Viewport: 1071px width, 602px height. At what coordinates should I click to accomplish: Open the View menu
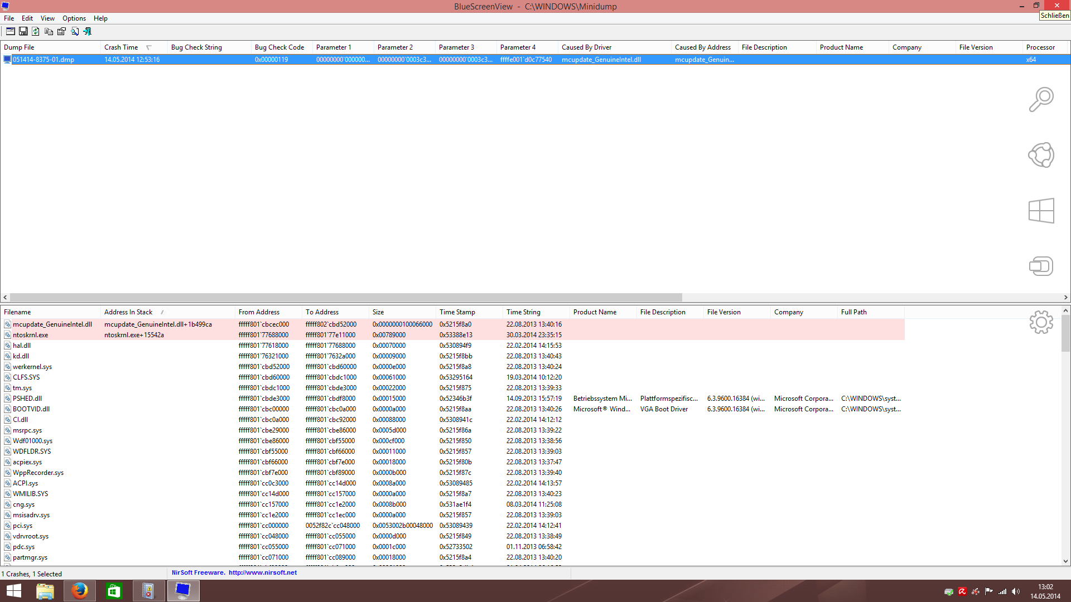(47, 18)
